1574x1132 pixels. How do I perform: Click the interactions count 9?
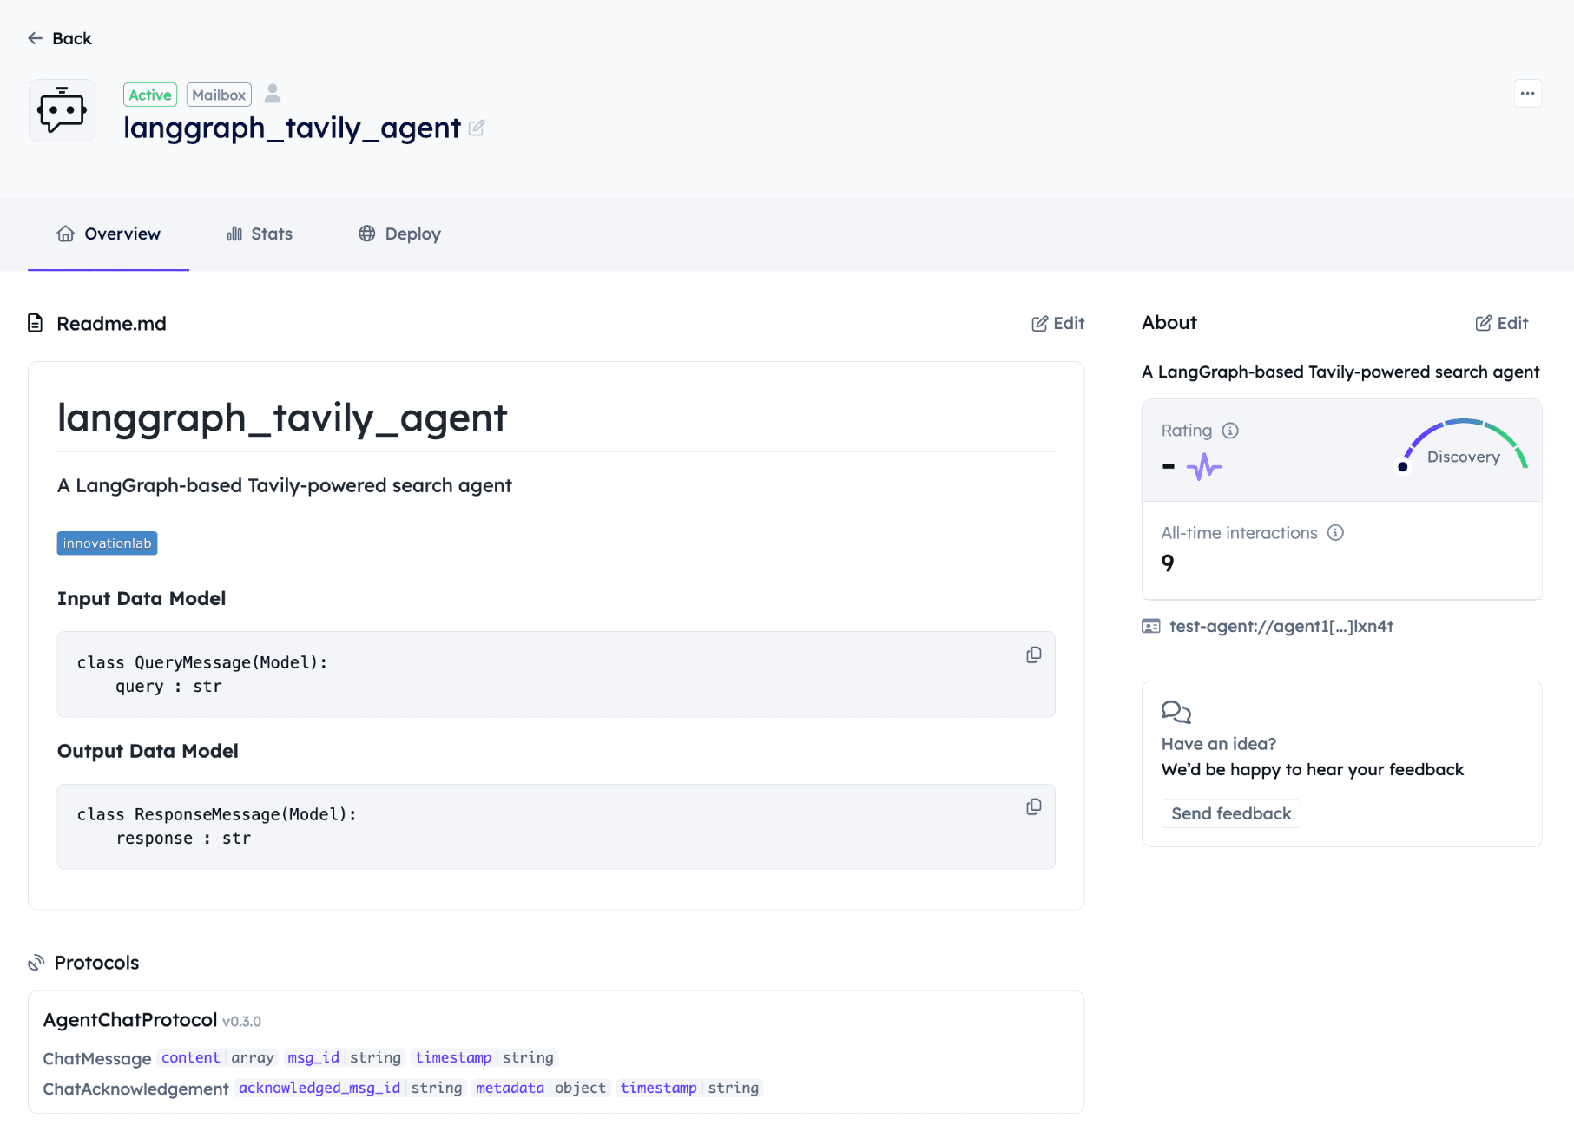click(1168, 563)
